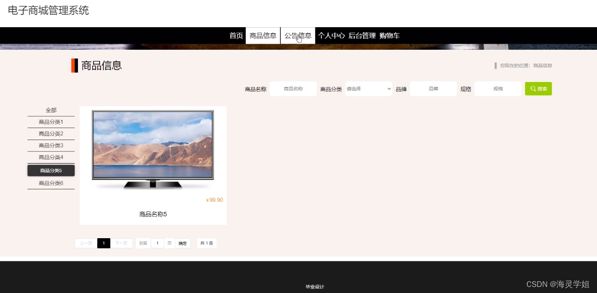Select the 商品分类3 category

click(51, 145)
